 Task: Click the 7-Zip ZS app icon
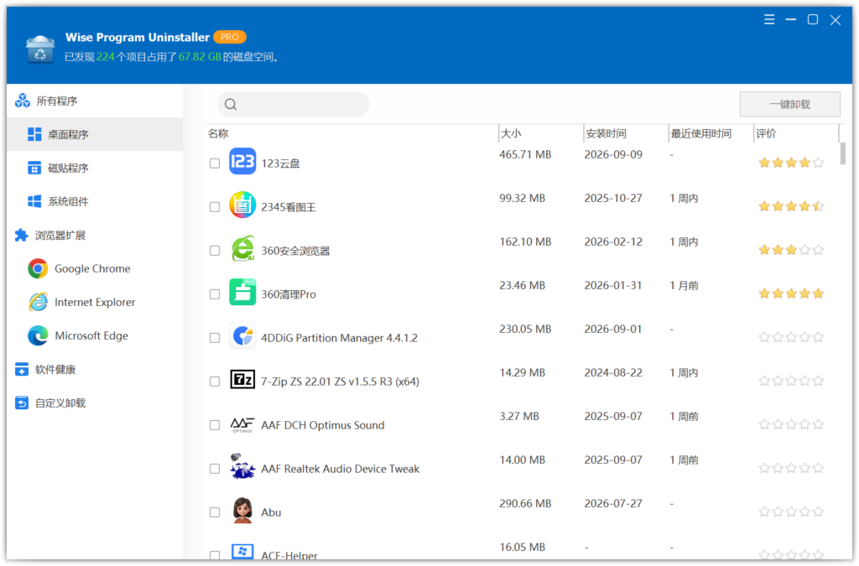242,379
